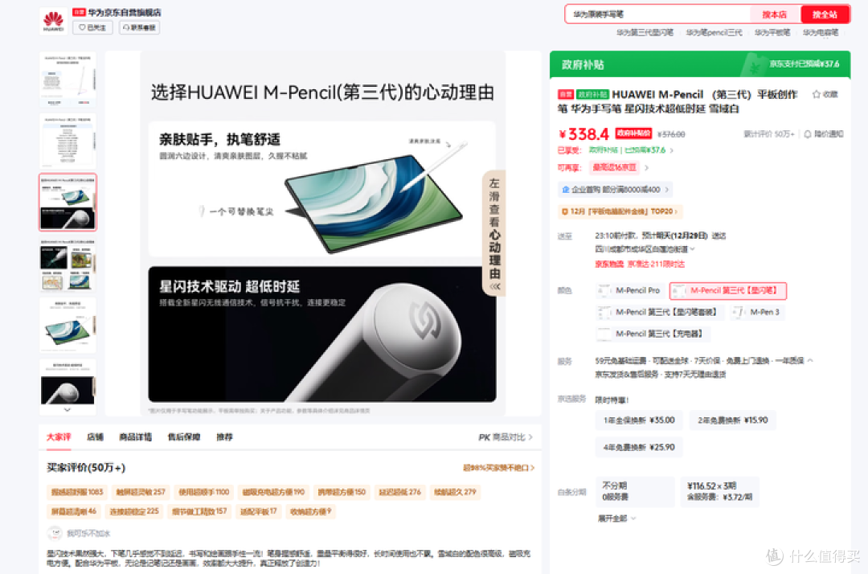868x574 pixels.
Task: Select the ¥116.52×3期 installment option
Action: pyautogui.click(x=719, y=491)
